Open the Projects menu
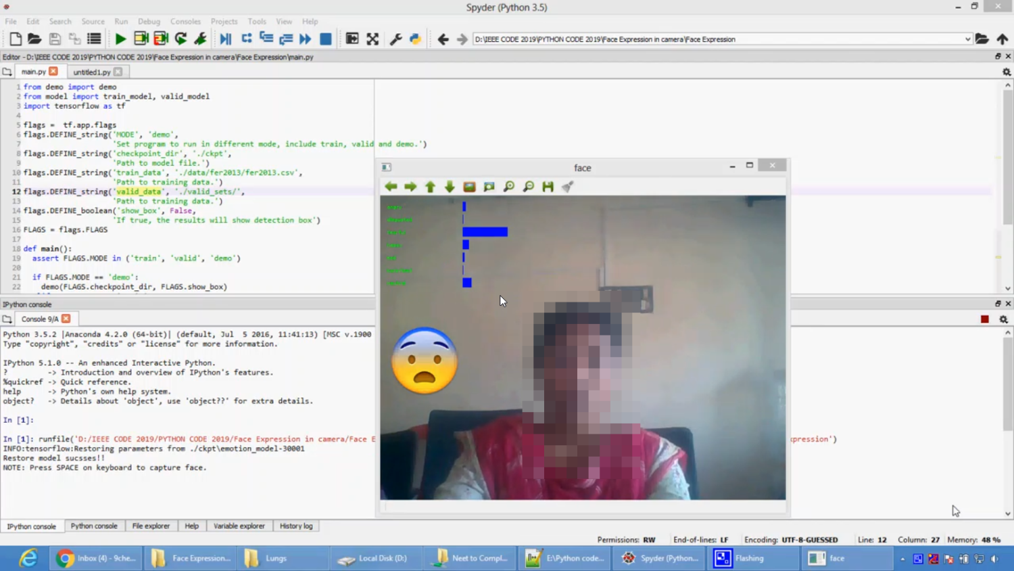 (x=224, y=22)
